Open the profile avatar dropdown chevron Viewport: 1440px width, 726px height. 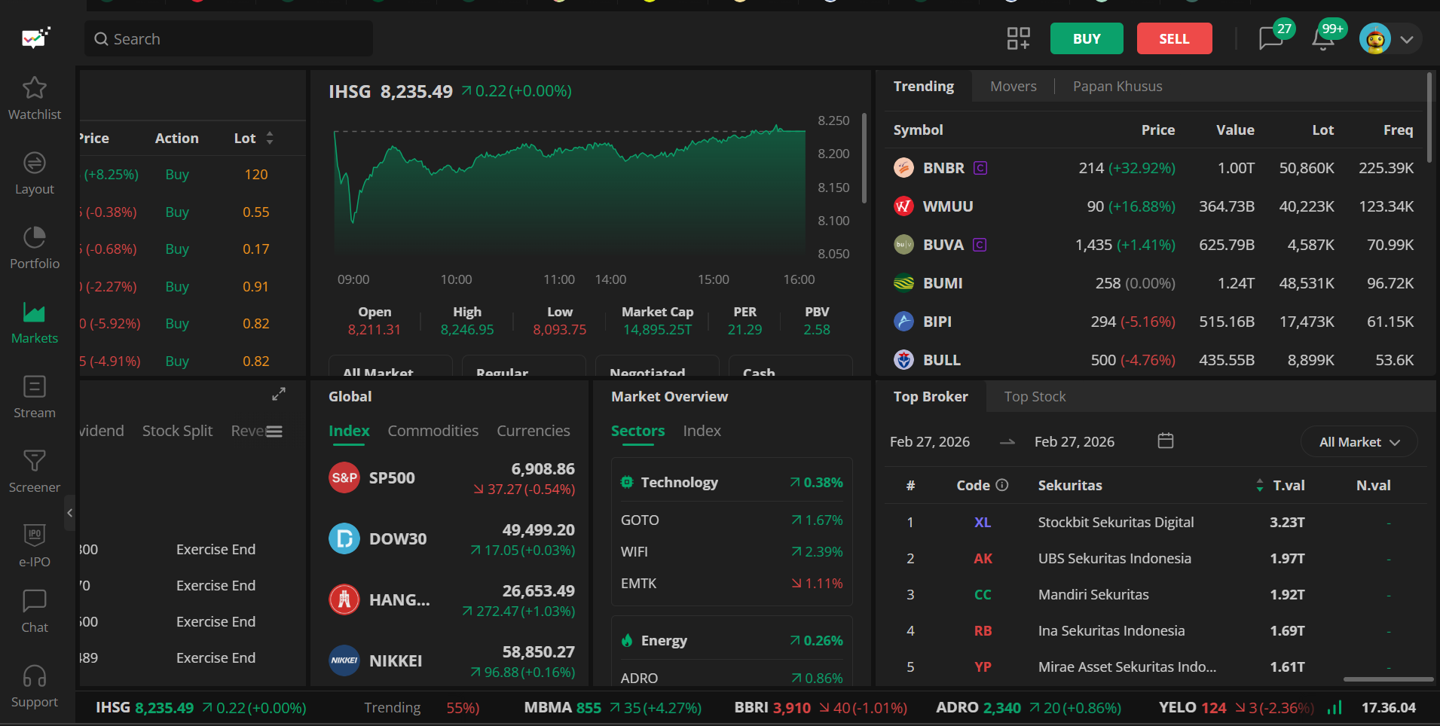tap(1406, 39)
